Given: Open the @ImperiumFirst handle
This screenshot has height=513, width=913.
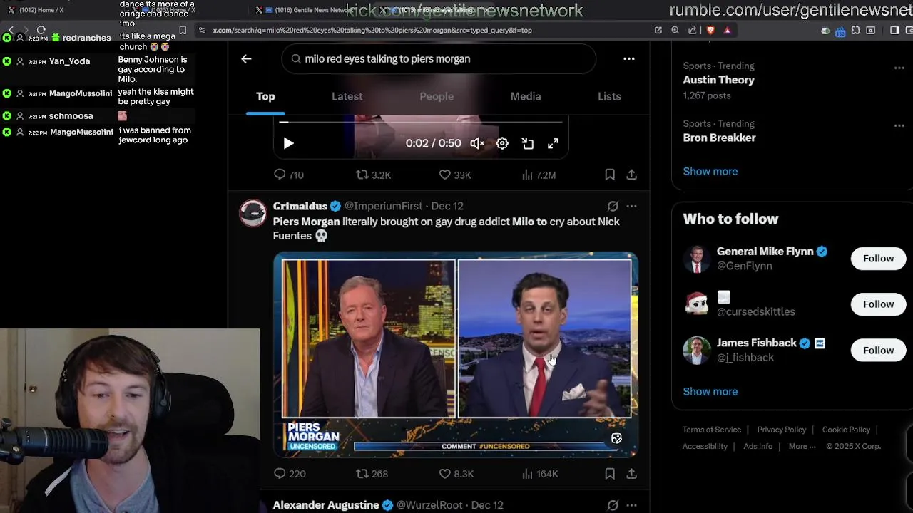Looking at the screenshot, I should tap(384, 206).
